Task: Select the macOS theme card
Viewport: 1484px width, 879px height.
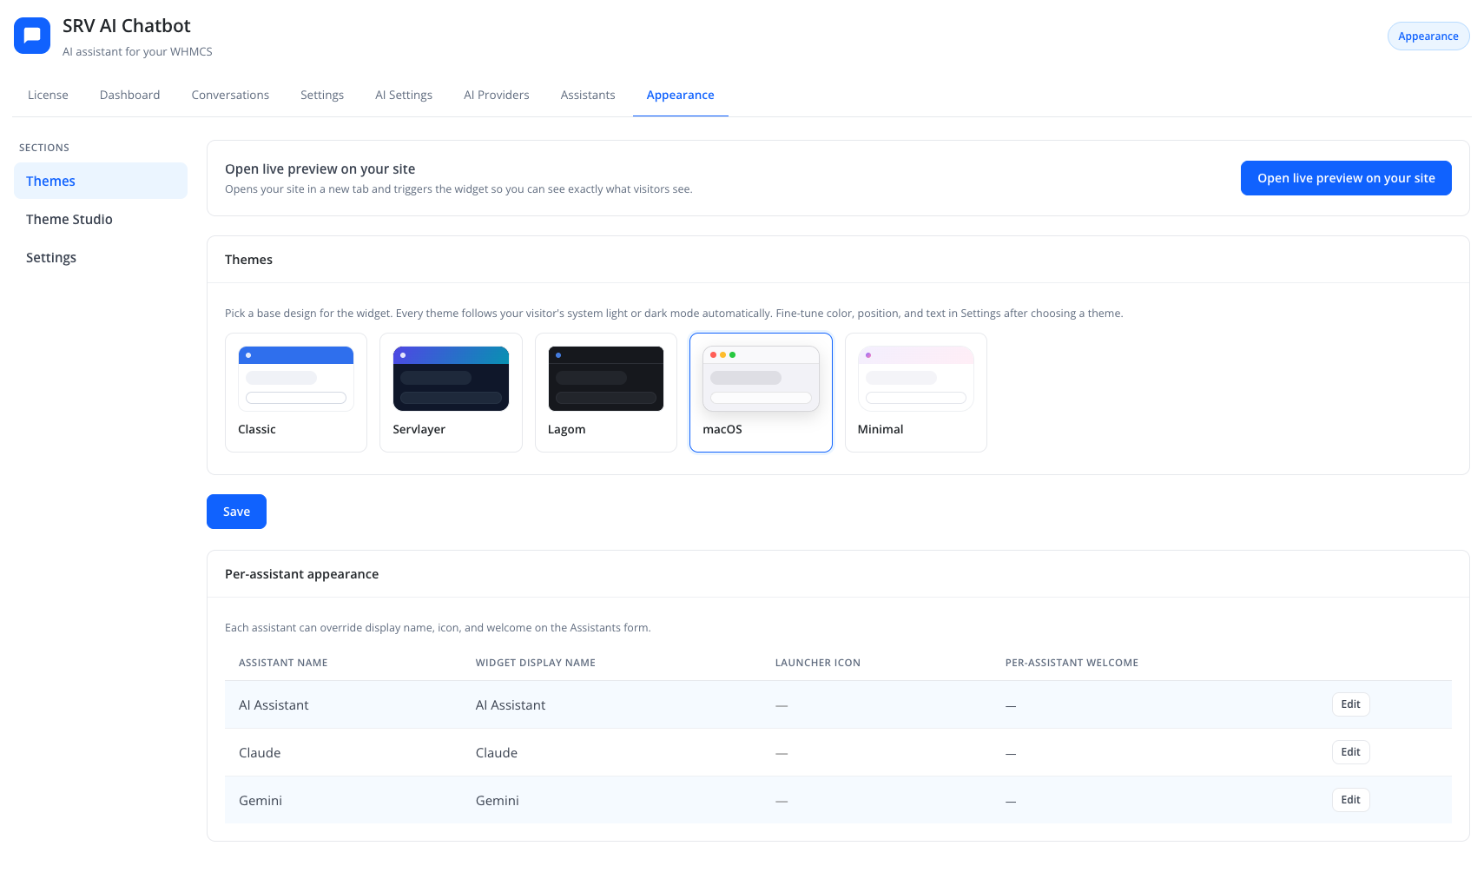Action: click(761, 393)
